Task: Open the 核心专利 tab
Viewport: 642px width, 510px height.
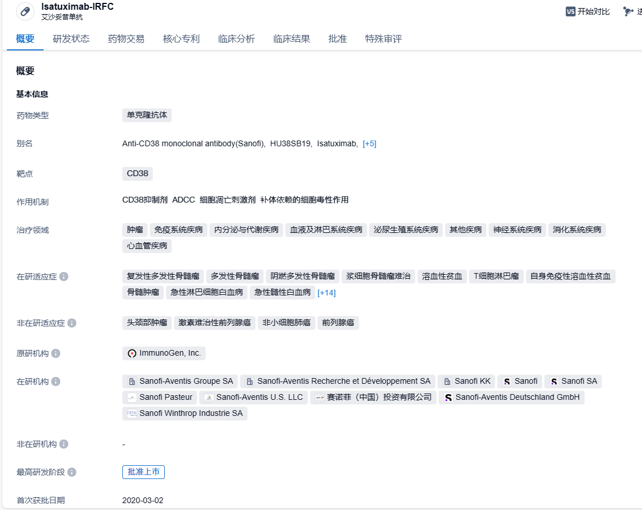Action: 181,39
